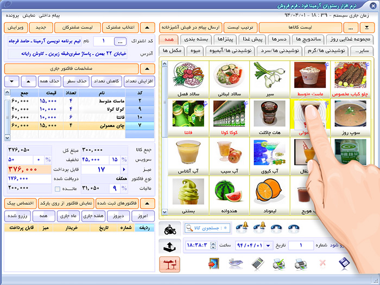Click the اختصاص پیک button
Viewport: 380px width, 285px height.
tap(21, 204)
